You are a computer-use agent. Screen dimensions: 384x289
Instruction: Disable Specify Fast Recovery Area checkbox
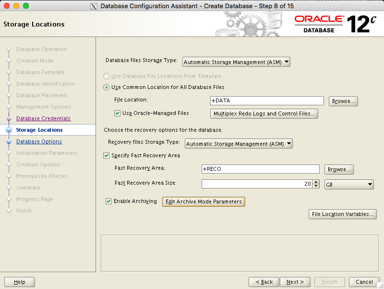107,156
